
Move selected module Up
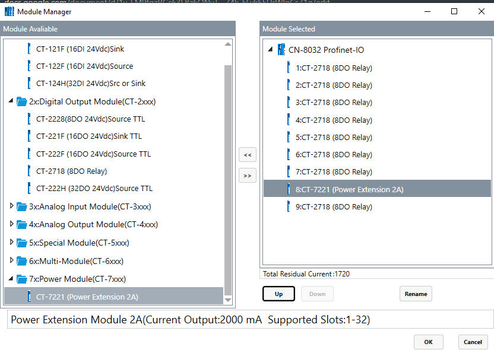pos(279,294)
